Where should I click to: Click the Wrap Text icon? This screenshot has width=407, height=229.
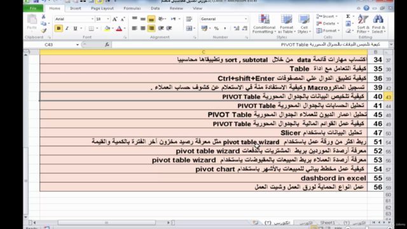[190, 18]
